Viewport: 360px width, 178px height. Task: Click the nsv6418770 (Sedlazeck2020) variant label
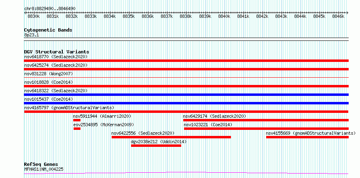pyautogui.click(x=56, y=57)
